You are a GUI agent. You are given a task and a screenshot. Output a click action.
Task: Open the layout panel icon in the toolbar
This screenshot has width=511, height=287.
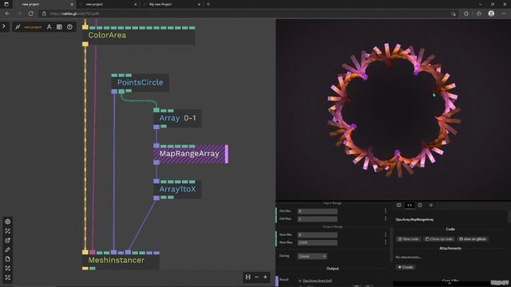coord(59,27)
